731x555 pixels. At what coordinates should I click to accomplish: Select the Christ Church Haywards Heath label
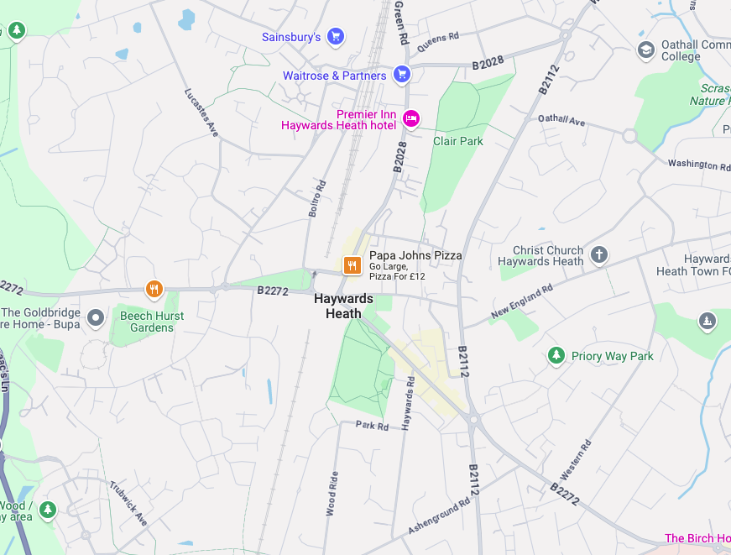point(540,256)
